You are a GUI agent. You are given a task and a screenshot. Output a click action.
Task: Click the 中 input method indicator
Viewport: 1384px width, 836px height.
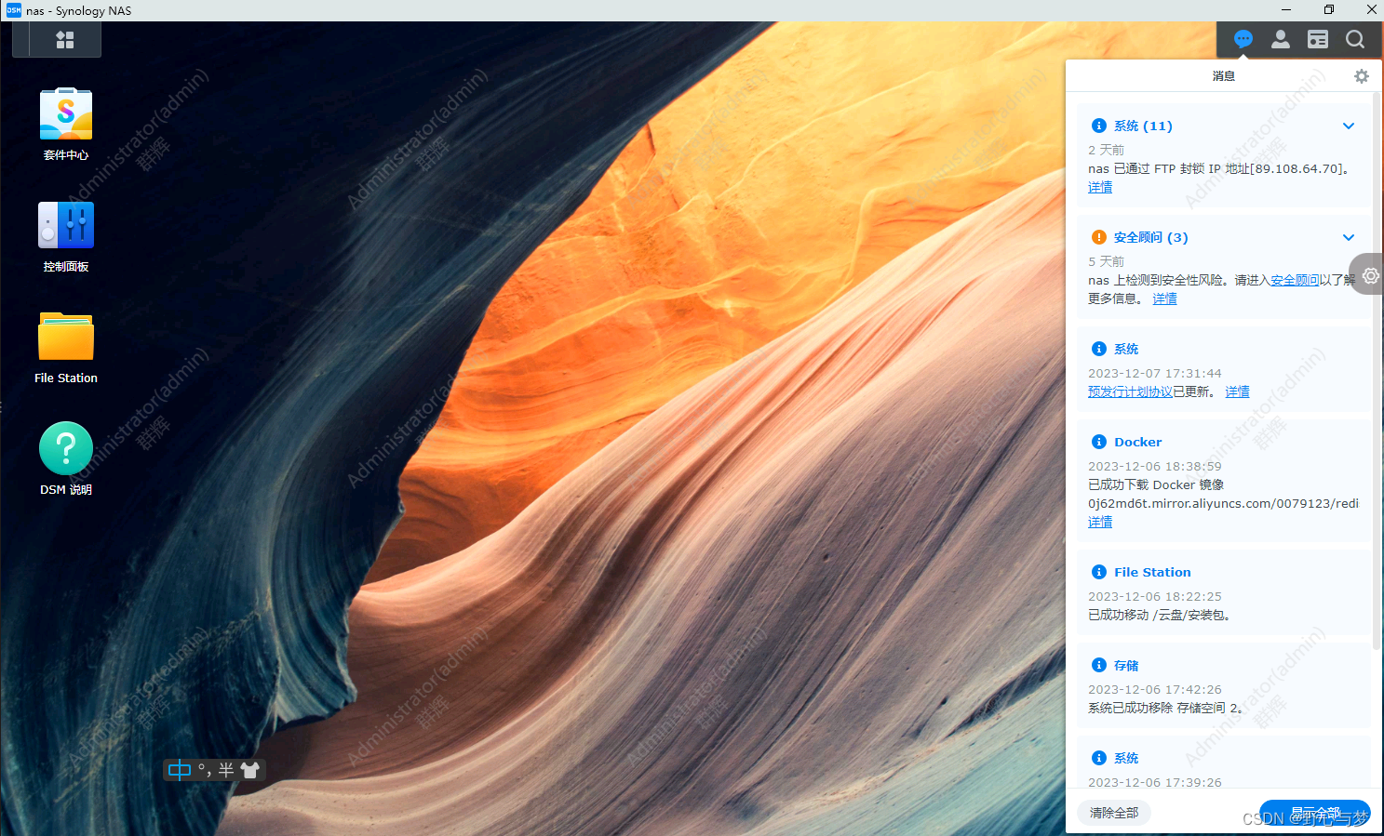[x=180, y=770]
